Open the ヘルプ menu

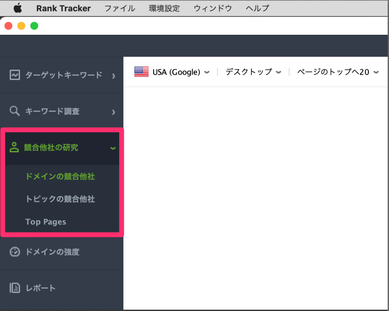click(x=258, y=8)
